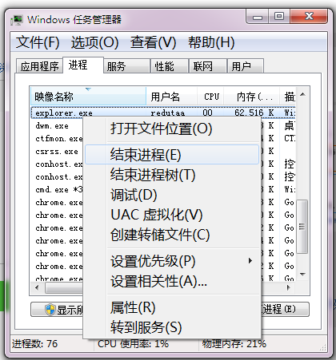Switch to the 性能 tab
The height and width of the screenshot is (360, 336).
coord(170,66)
